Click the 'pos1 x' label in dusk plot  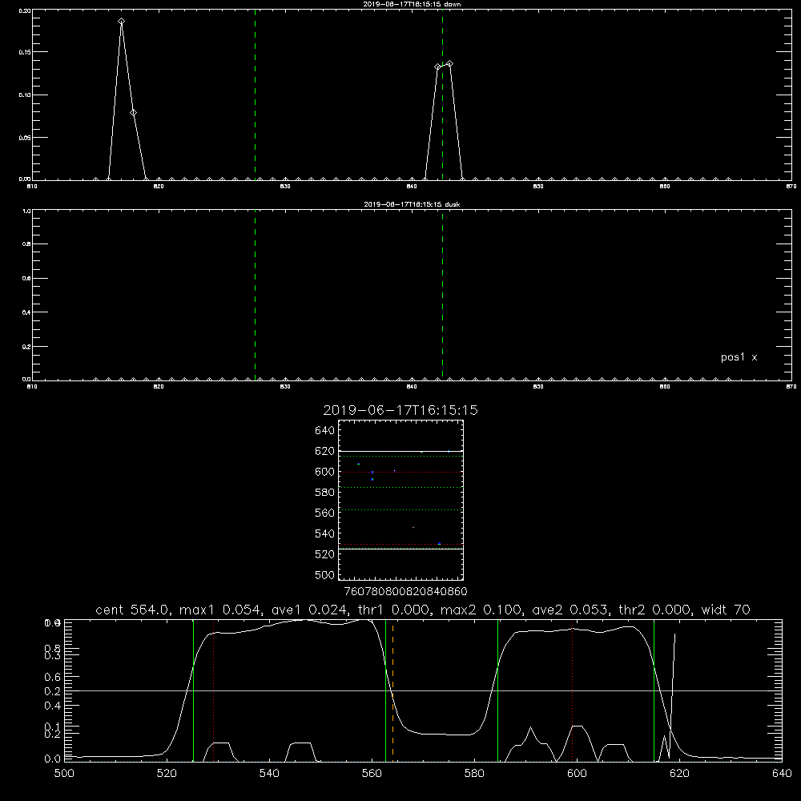pyautogui.click(x=739, y=357)
